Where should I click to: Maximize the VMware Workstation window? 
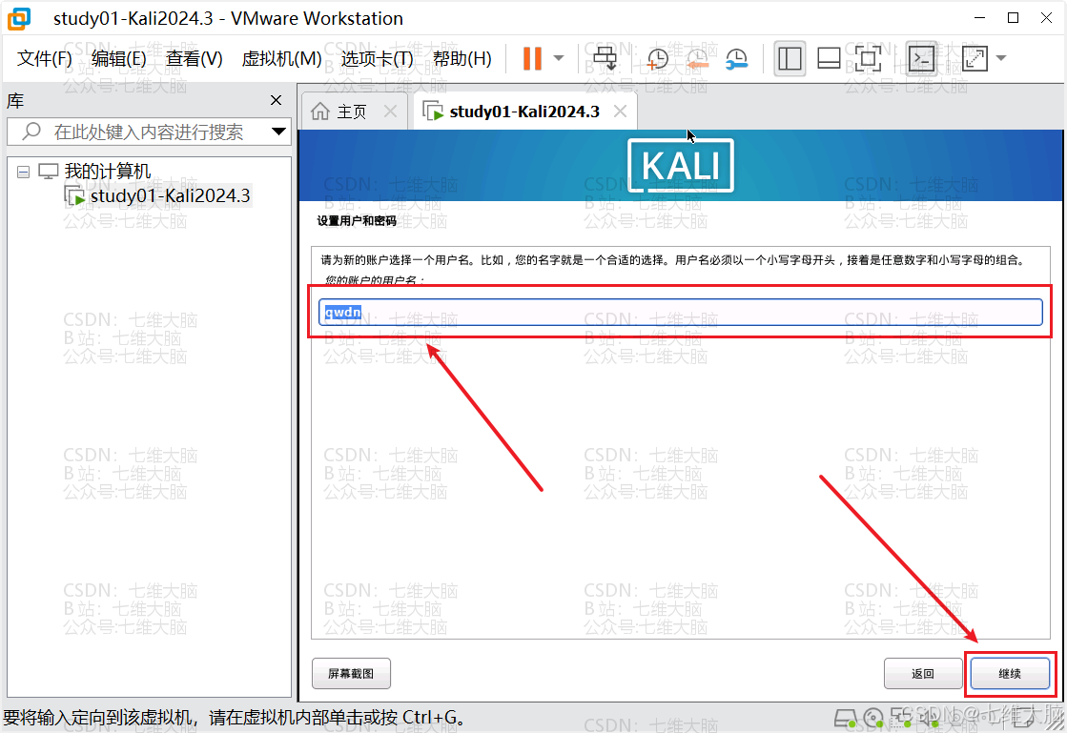tap(1014, 18)
